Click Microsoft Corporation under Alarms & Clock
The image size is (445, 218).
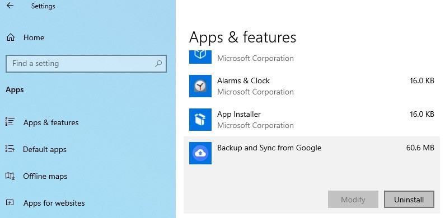(255, 92)
